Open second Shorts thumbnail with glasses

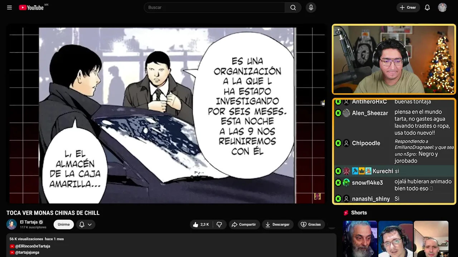(395, 239)
